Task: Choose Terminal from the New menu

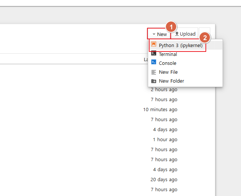Action: click(x=185, y=54)
